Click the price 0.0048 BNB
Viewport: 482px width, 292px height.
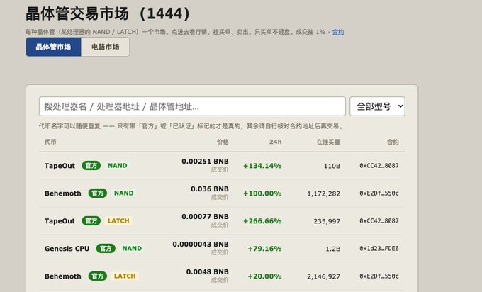[x=208, y=272]
